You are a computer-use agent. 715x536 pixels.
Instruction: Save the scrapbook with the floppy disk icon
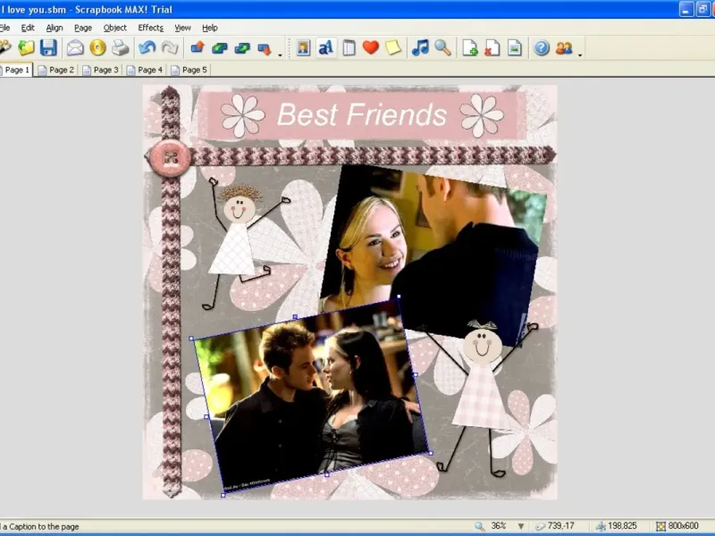point(48,48)
